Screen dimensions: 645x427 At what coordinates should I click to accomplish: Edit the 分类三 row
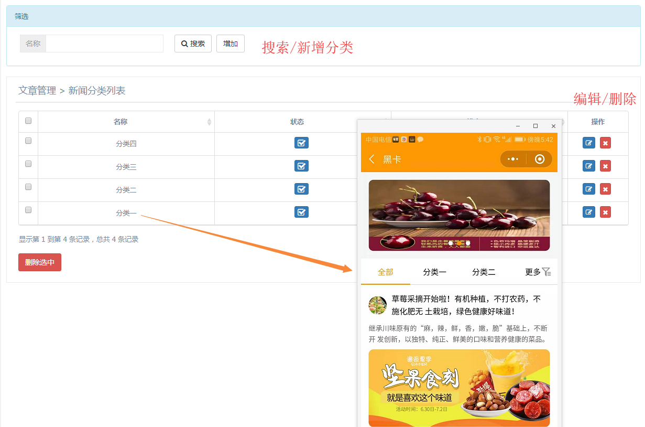[x=589, y=166]
